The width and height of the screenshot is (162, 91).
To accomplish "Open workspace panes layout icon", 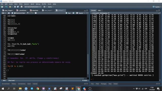I will pyautogui.click(x=45, y=7).
